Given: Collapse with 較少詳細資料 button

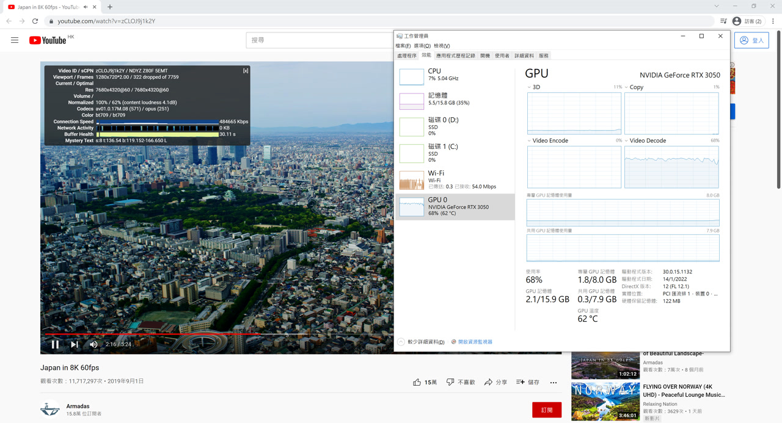Looking at the screenshot, I should 422,342.
